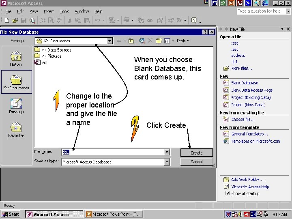Click the Windows Start button
This screenshot has height=219, width=292.
tap(11, 214)
